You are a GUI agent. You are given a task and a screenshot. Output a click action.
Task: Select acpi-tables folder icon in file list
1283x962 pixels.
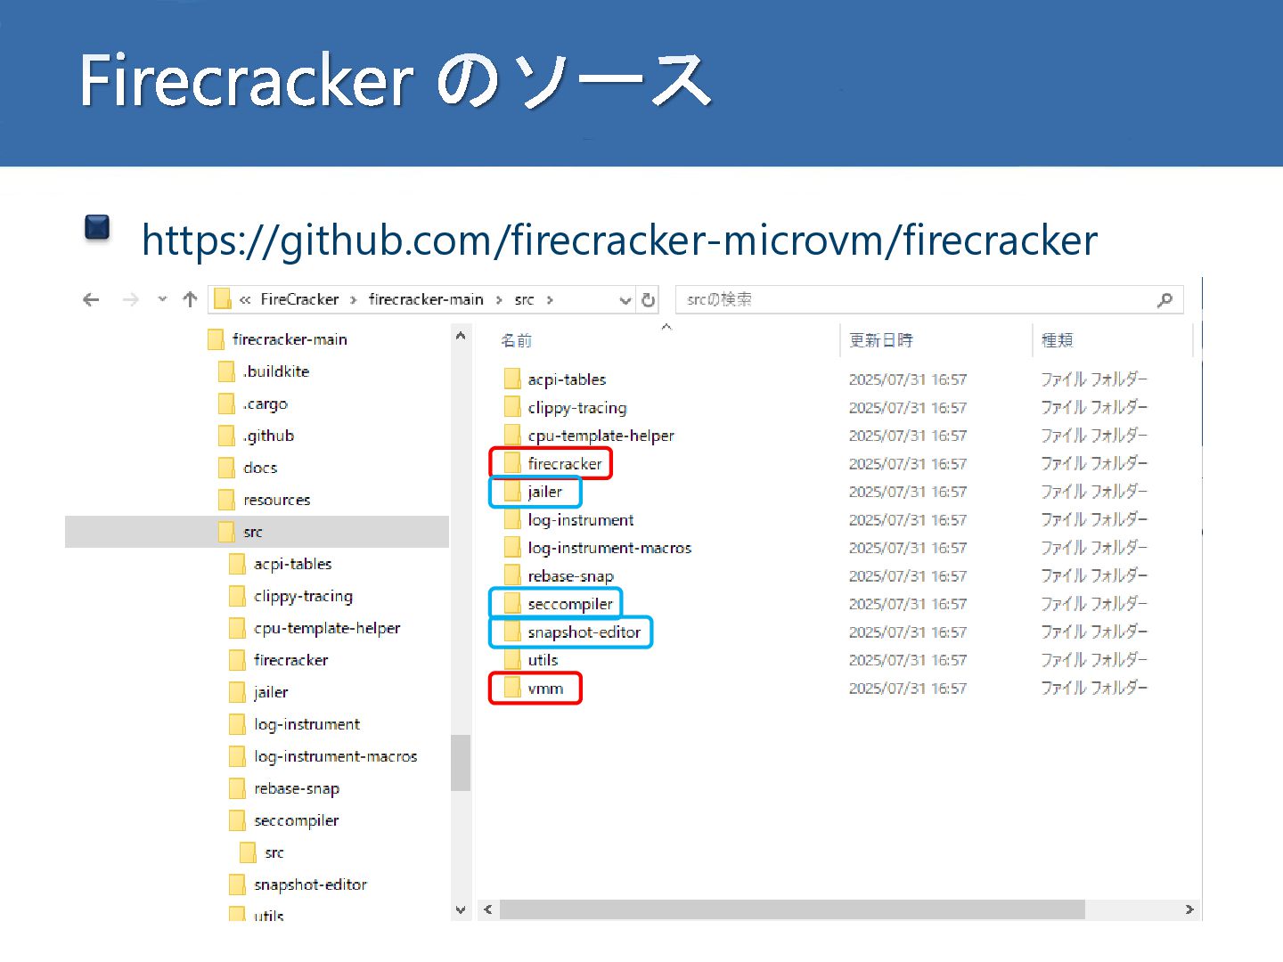[x=512, y=379]
